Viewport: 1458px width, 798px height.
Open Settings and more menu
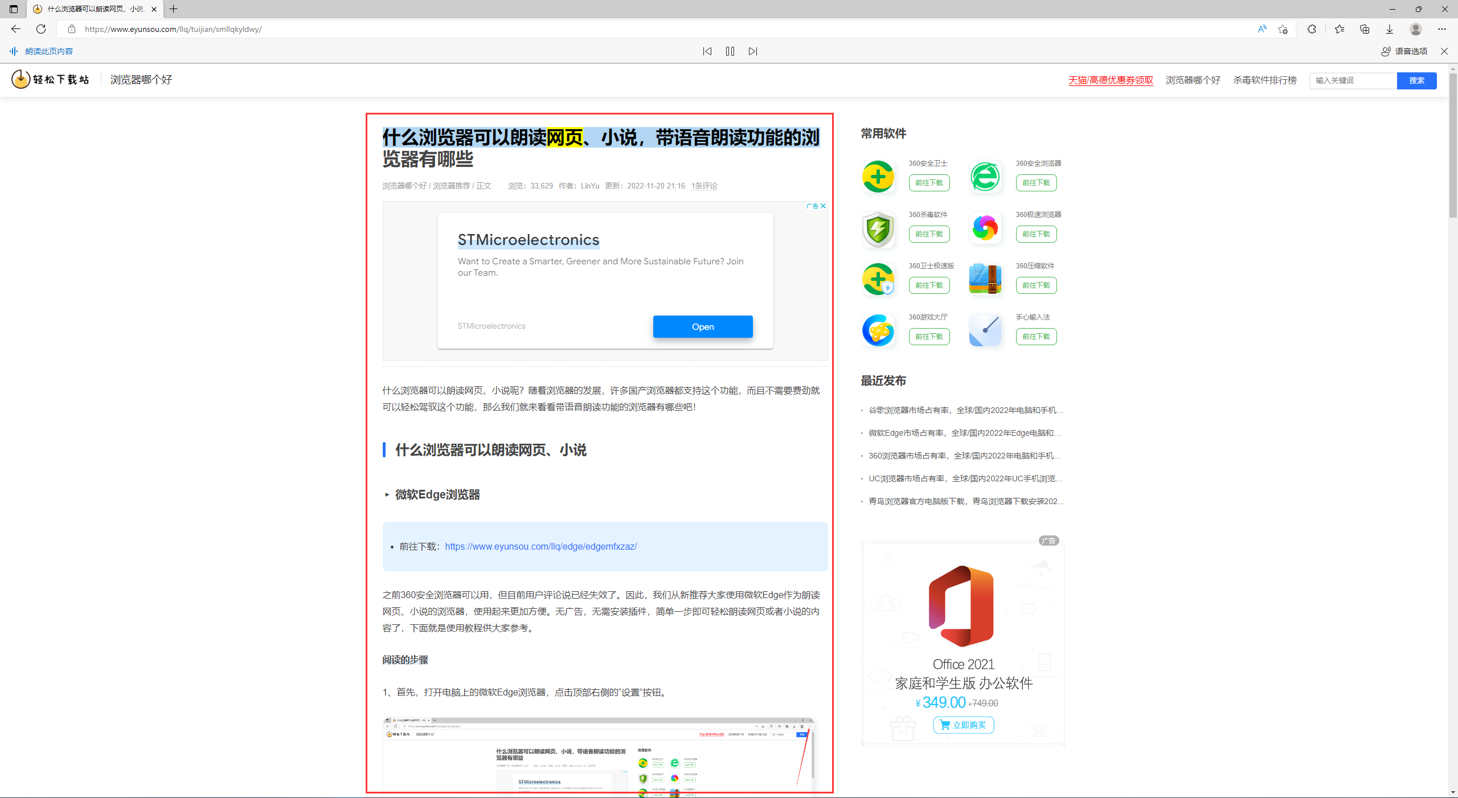tap(1442, 29)
